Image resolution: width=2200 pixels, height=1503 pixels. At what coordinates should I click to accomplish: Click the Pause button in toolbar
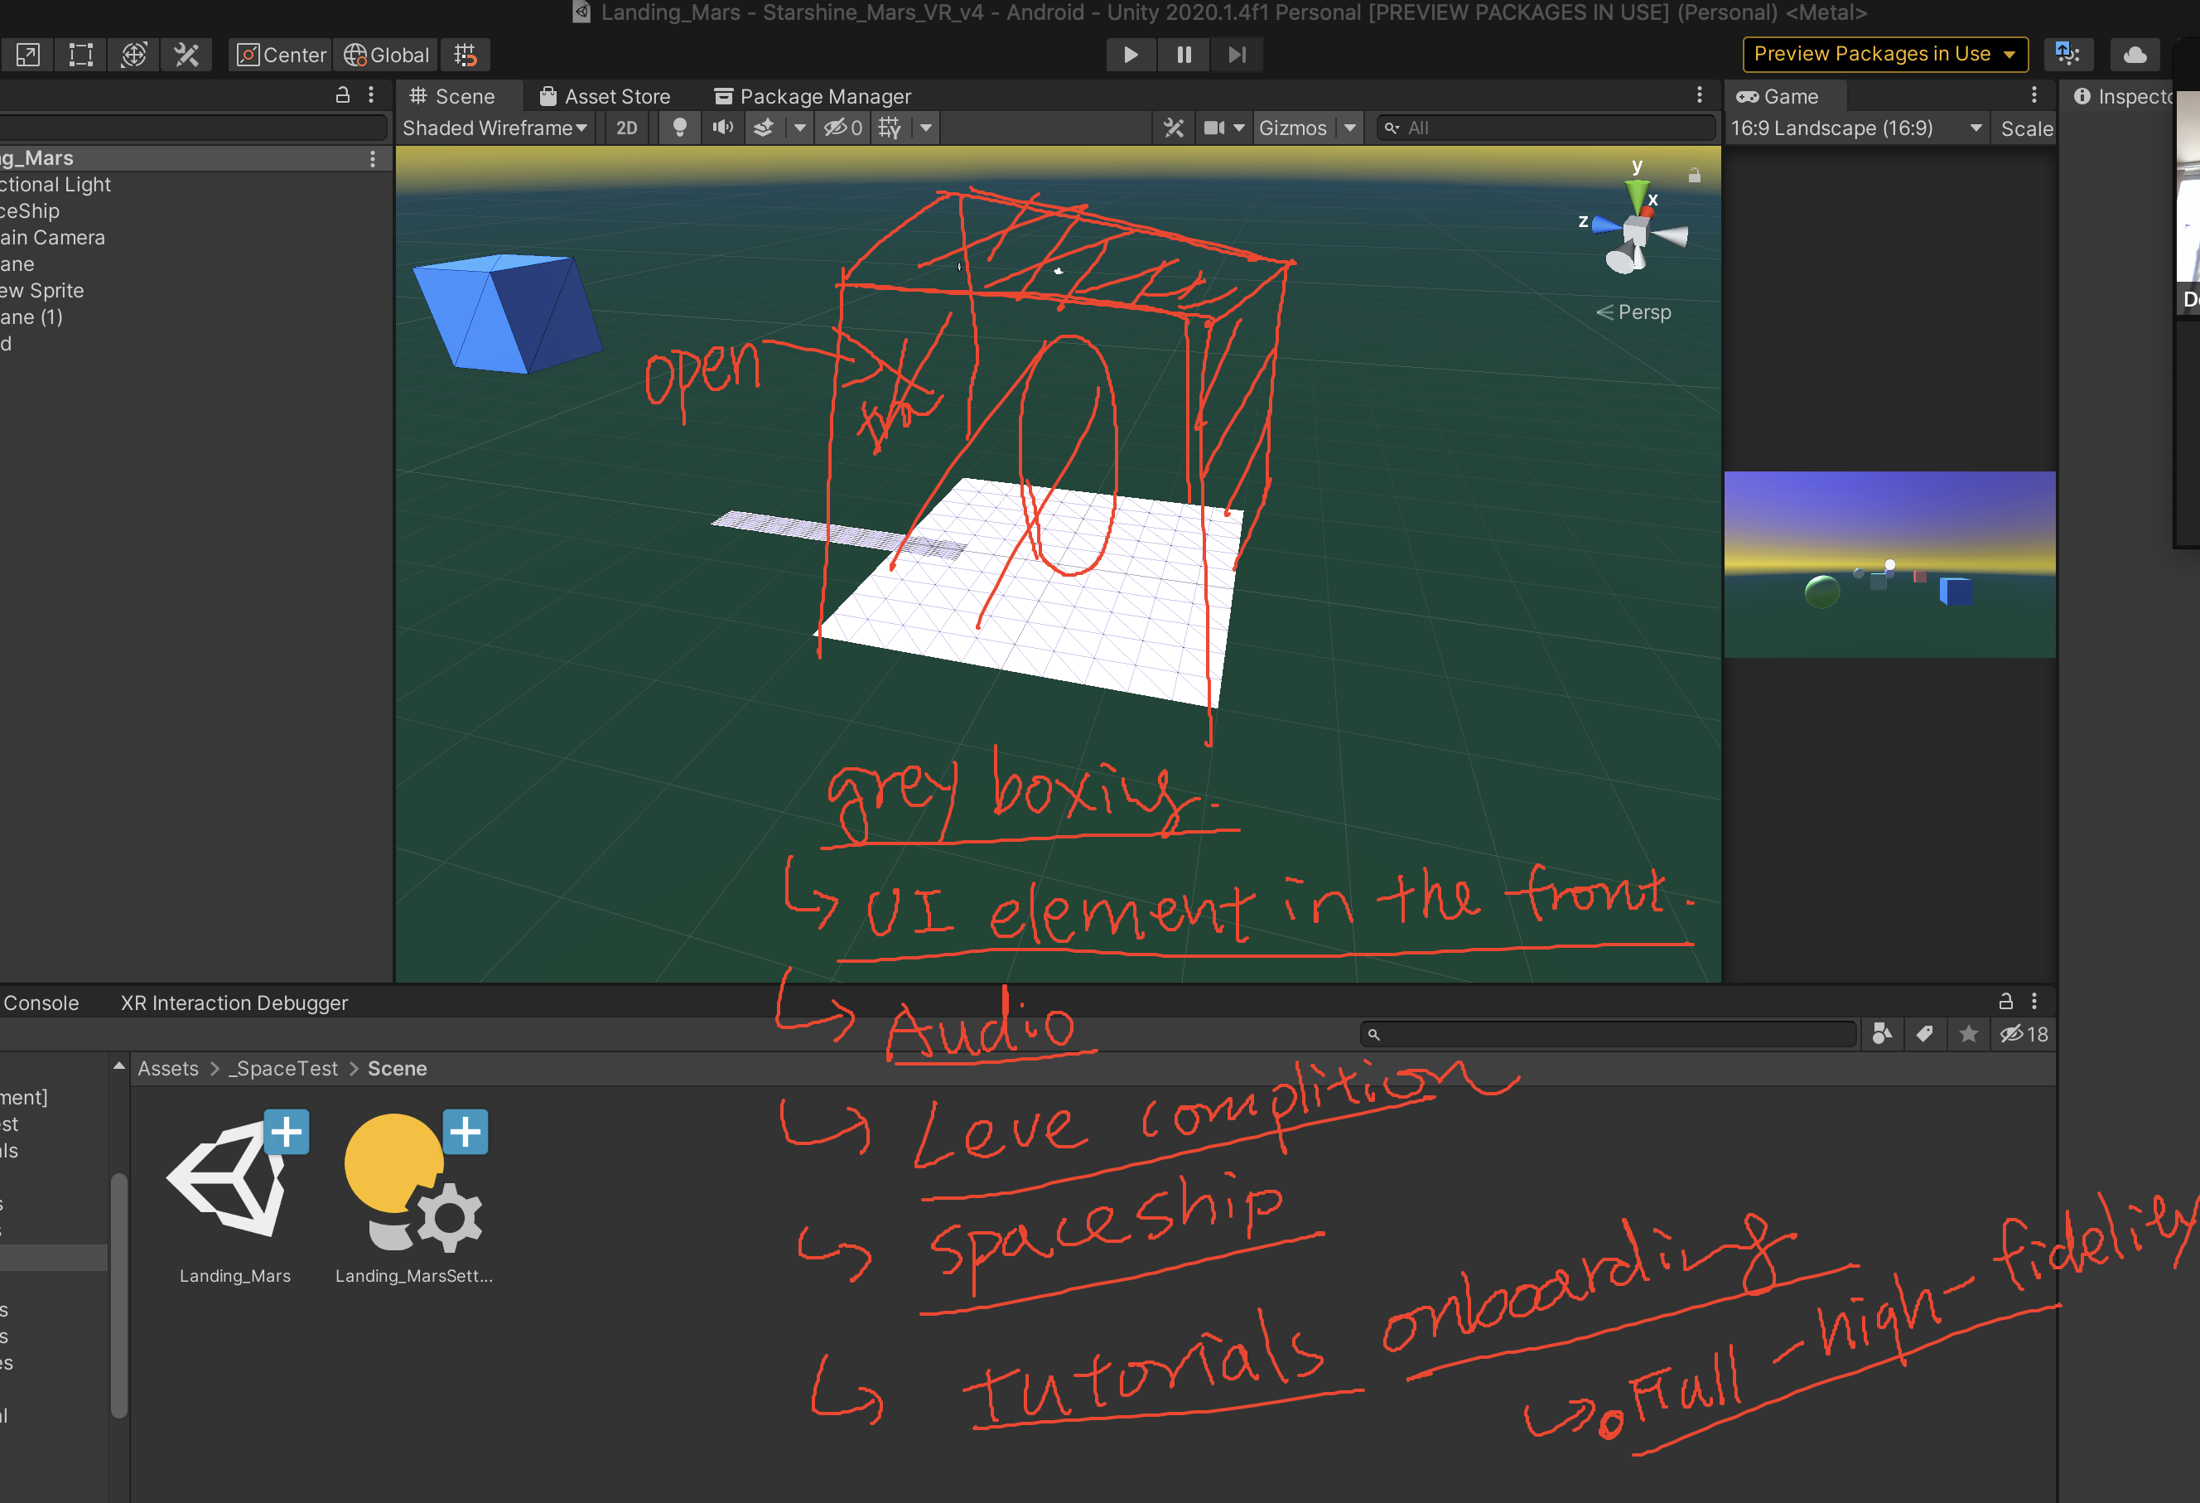coord(1184,55)
